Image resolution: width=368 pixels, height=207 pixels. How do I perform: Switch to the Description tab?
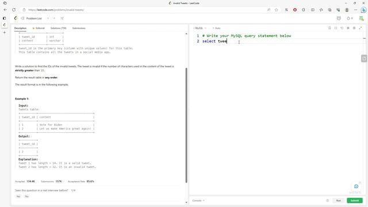20,28
